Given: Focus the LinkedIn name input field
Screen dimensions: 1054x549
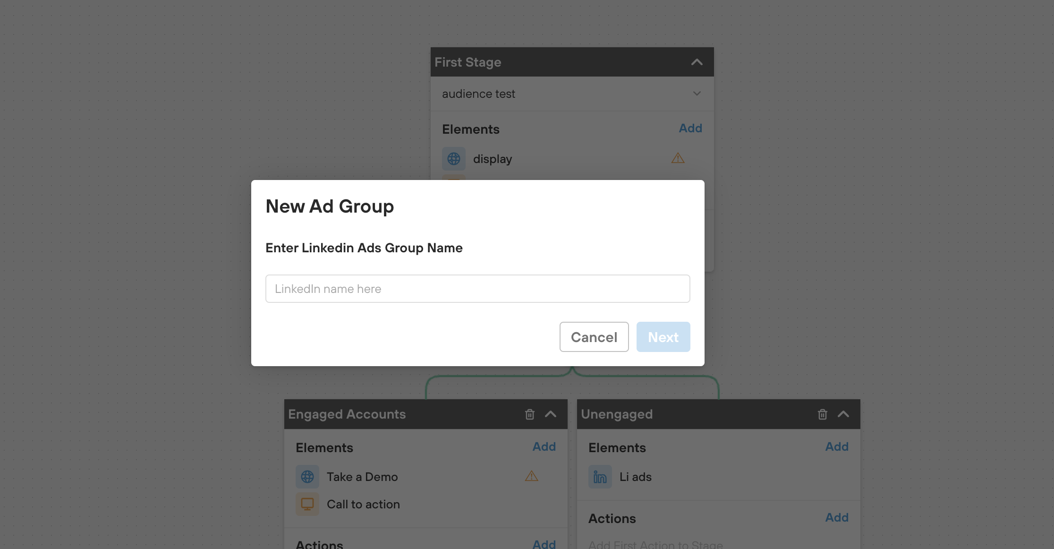Looking at the screenshot, I should coord(477,289).
